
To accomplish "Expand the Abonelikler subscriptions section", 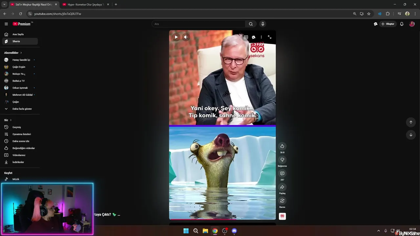I will (13, 53).
